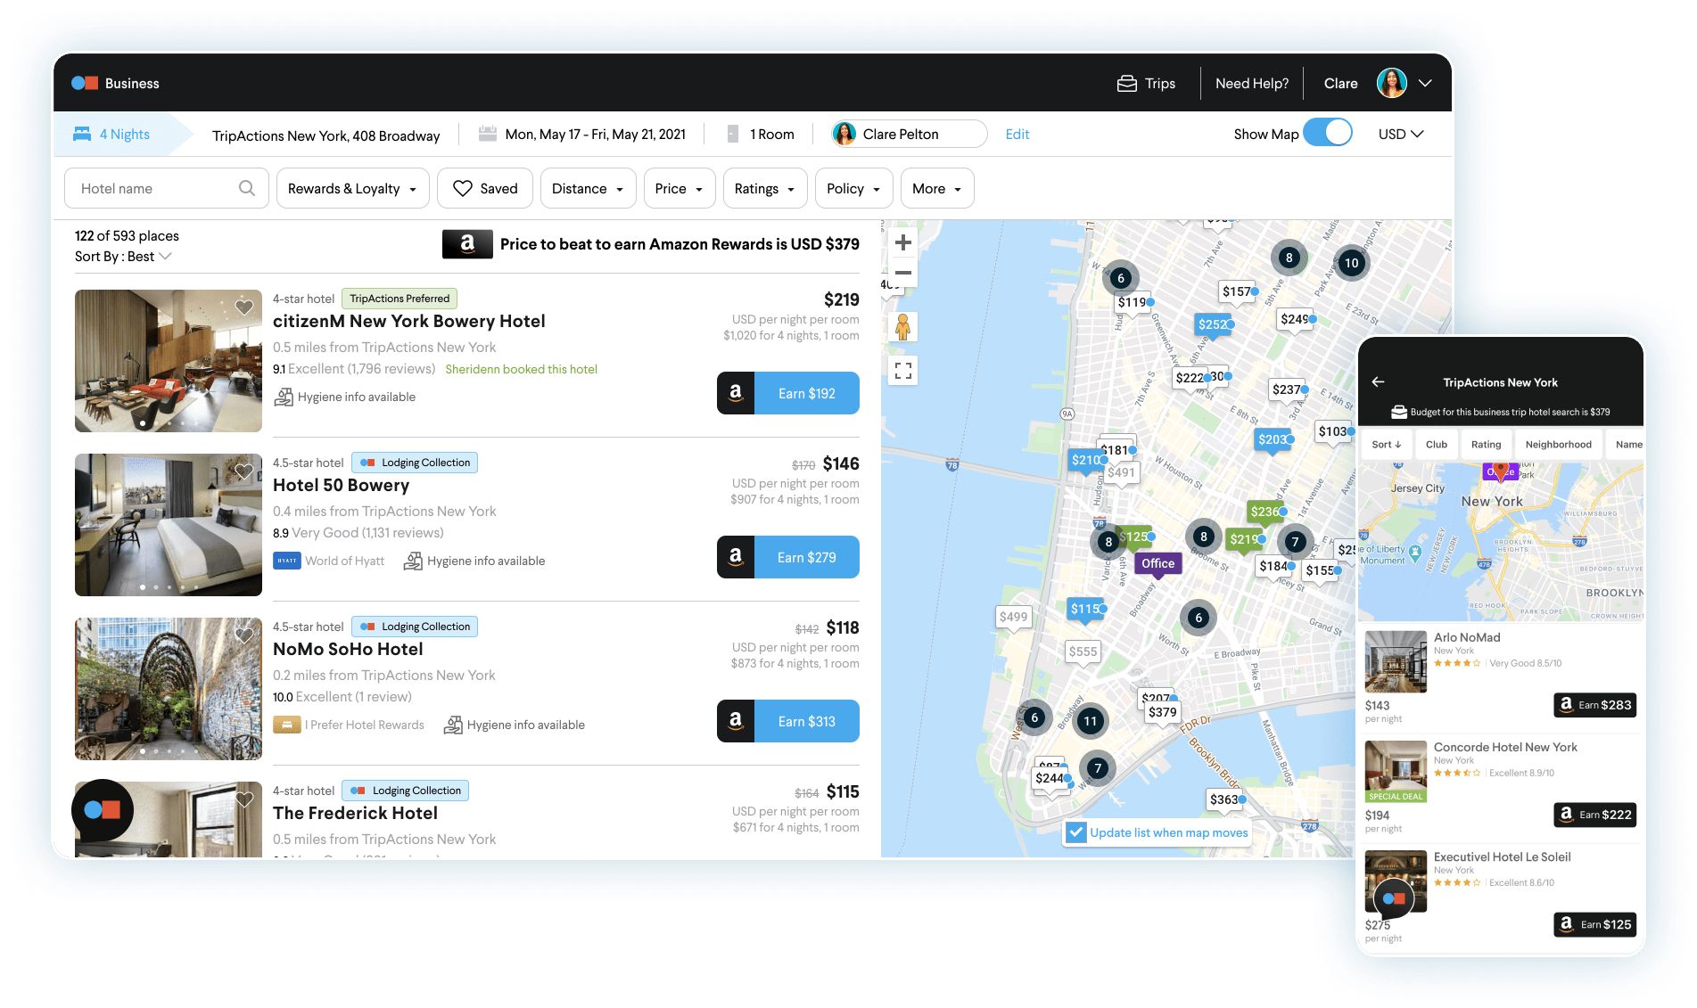Click the Amazon logo in price banner

coord(467,243)
